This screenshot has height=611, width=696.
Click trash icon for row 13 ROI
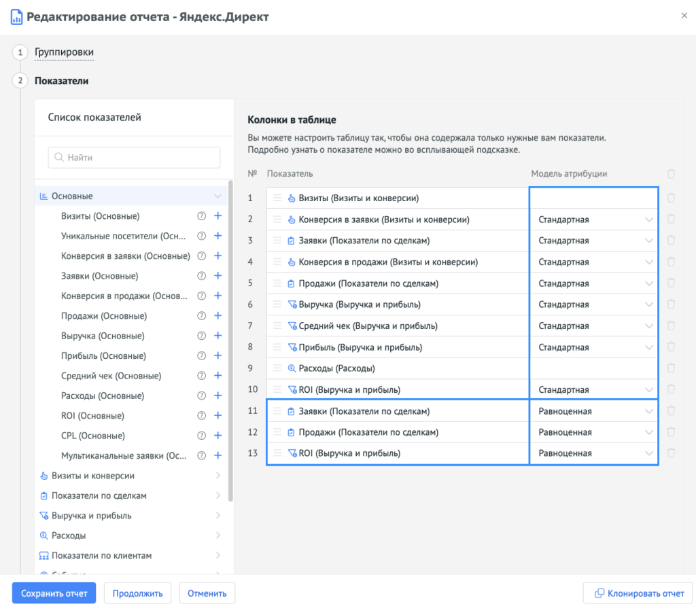click(671, 453)
